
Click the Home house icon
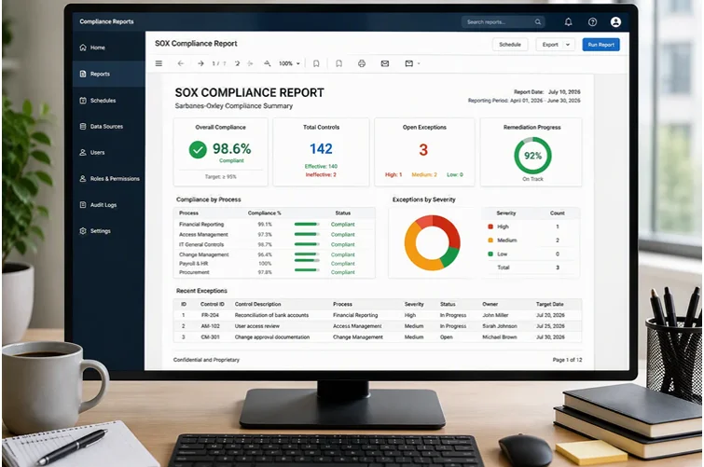pos(83,48)
